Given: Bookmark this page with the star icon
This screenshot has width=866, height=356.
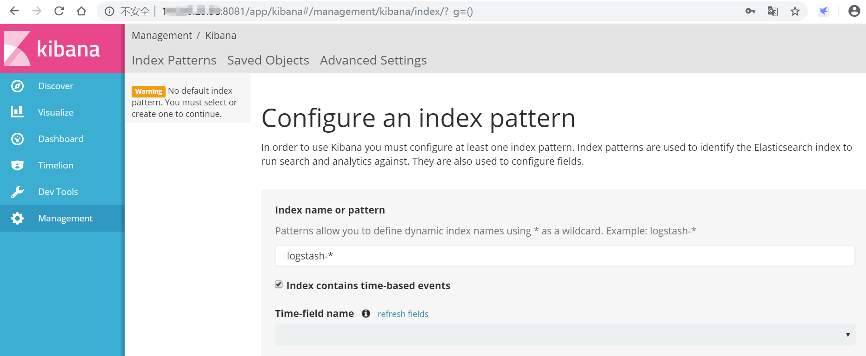Looking at the screenshot, I should pos(795,11).
